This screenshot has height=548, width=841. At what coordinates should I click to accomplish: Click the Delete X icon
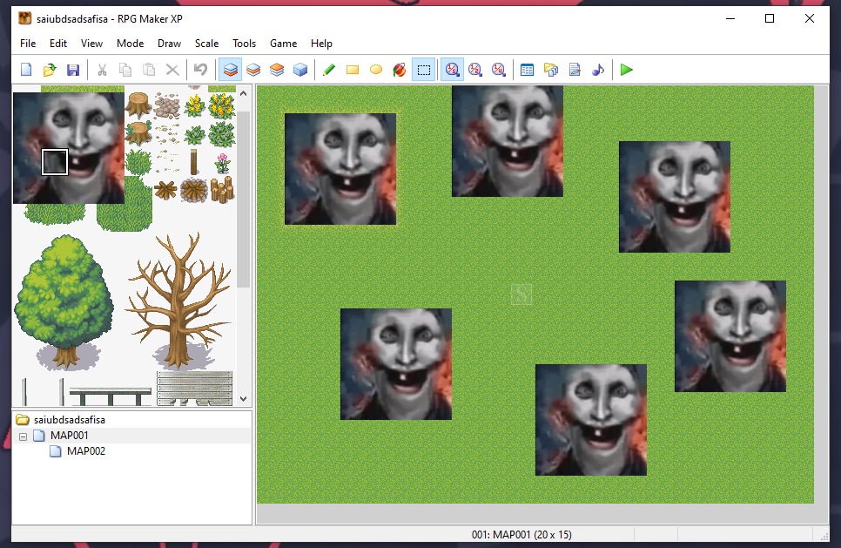click(x=172, y=70)
